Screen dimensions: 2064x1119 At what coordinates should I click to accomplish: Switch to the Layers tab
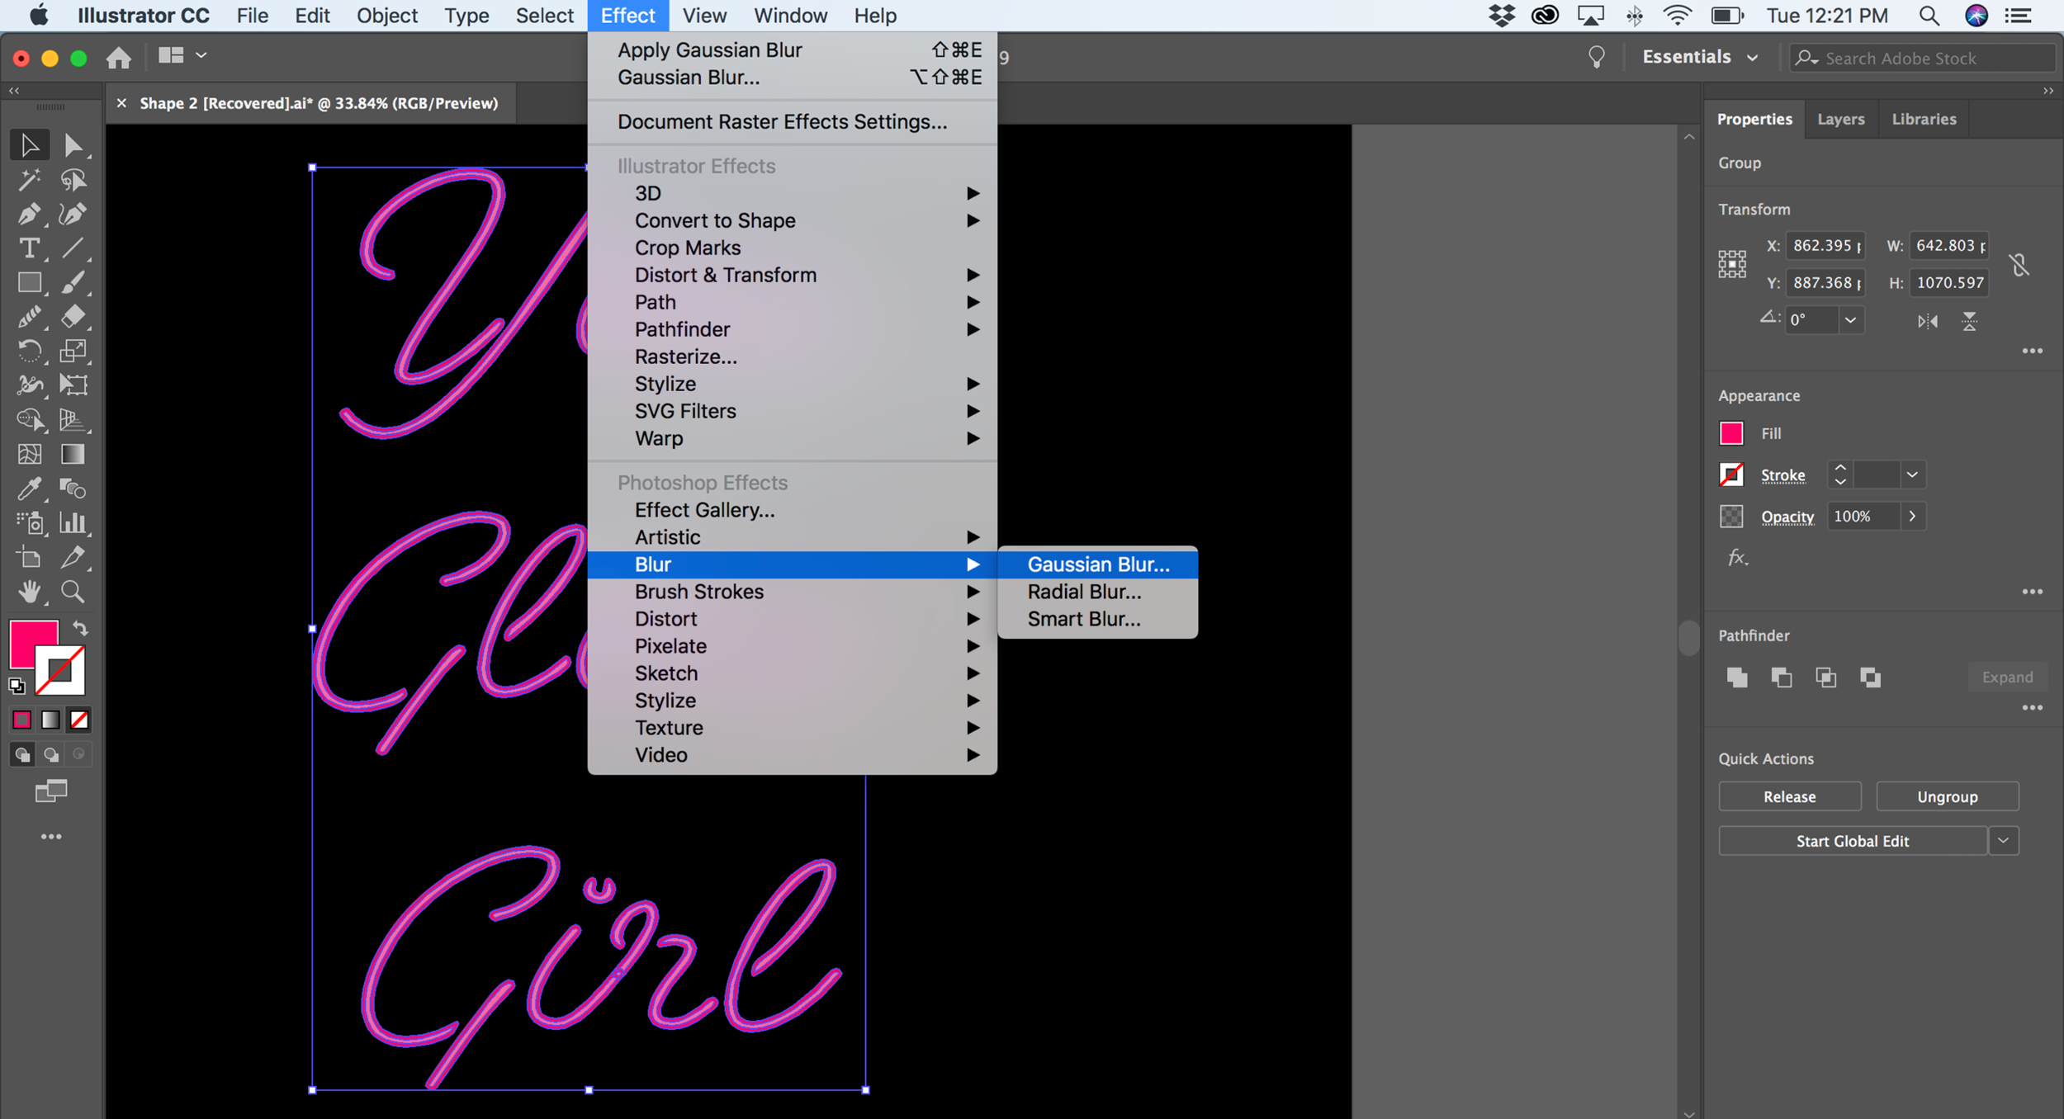pyautogui.click(x=1840, y=119)
